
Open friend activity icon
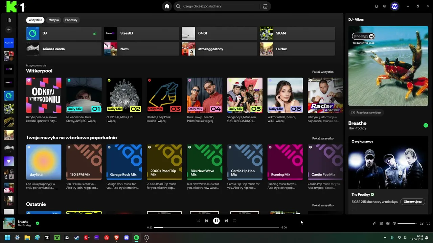tap(385, 6)
